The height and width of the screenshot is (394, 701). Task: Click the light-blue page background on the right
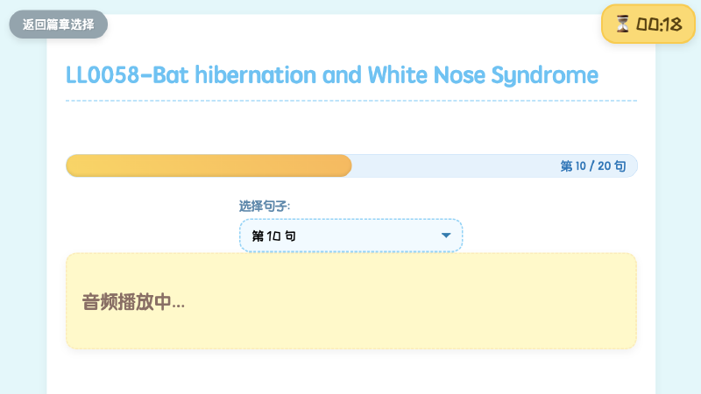pyautogui.click(x=678, y=219)
